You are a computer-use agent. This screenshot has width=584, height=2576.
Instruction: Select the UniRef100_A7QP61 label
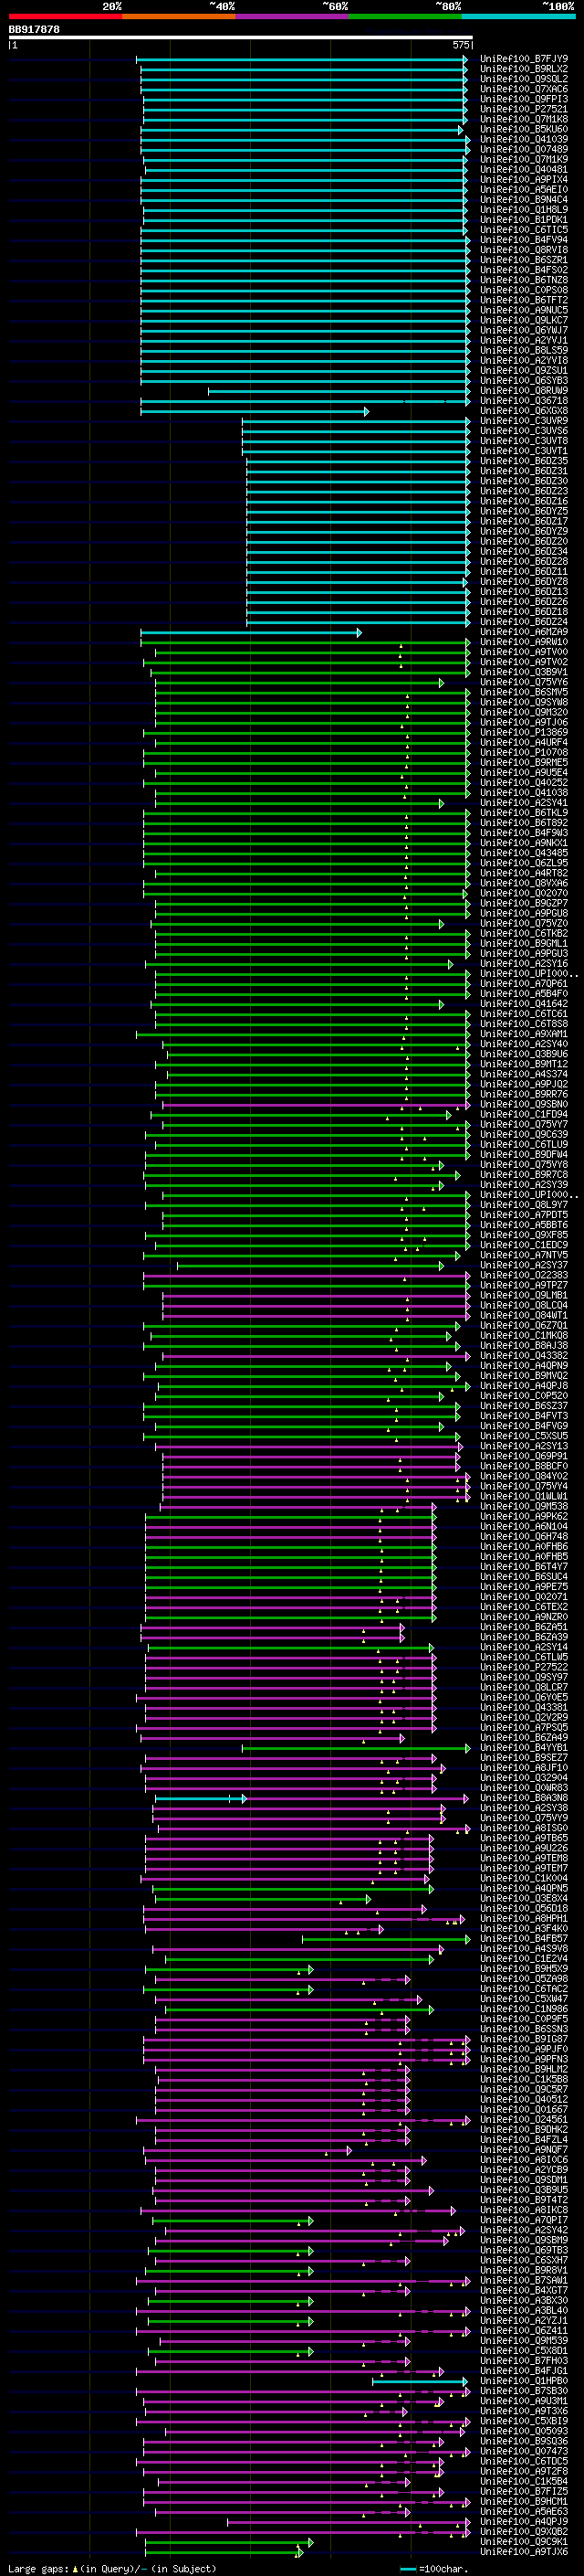[x=524, y=983]
